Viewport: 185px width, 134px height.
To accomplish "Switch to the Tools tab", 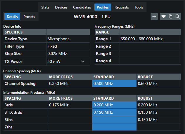I will 139,7.
